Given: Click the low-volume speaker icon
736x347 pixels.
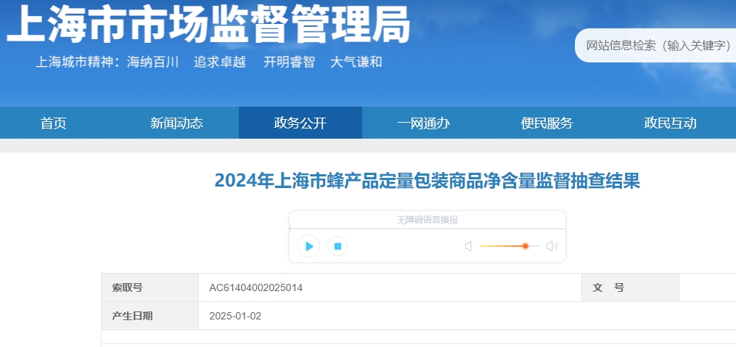Looking at the screenshot, I should [468, 246].
